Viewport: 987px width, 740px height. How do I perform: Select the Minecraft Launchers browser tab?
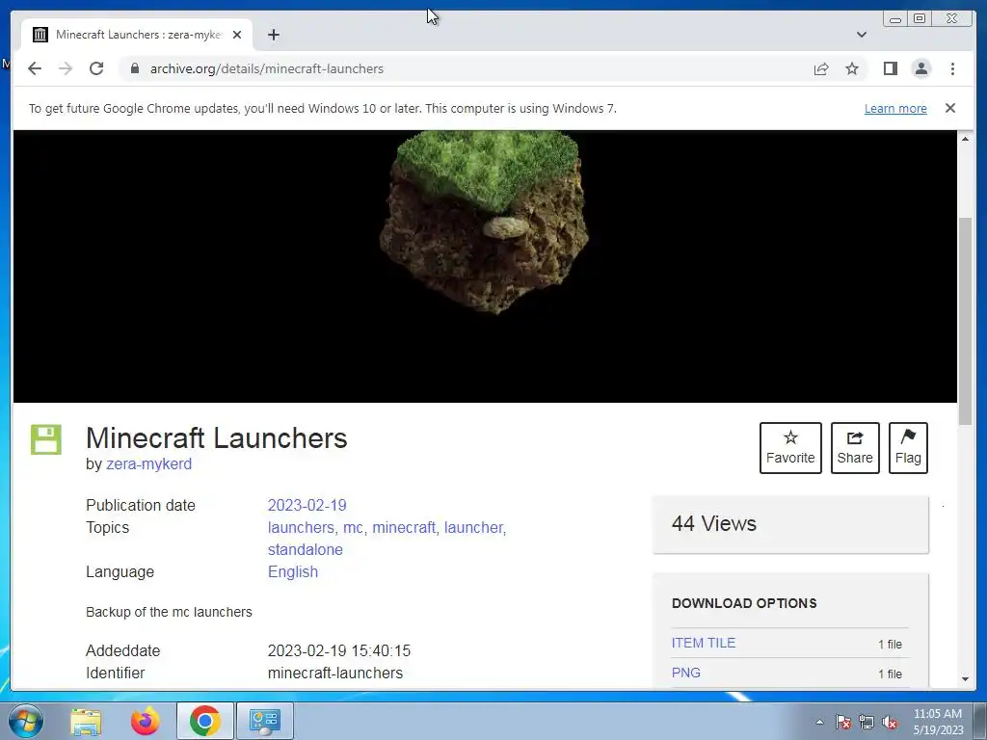click(x=137, y=35)
